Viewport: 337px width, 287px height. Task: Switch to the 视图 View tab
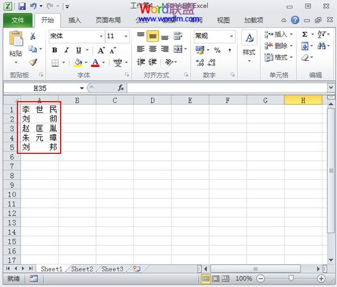pyautogui.click(x=224, y=20)
